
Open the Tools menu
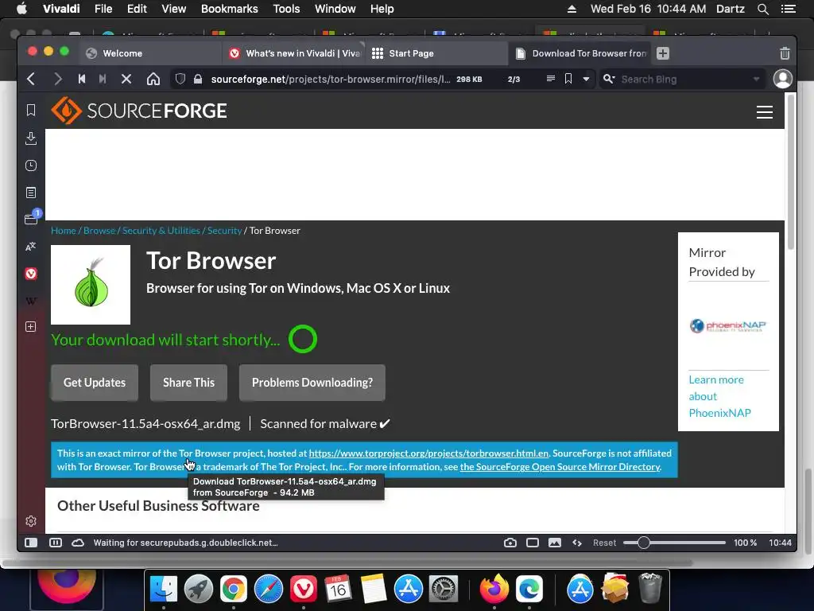[x=286, y=9]
